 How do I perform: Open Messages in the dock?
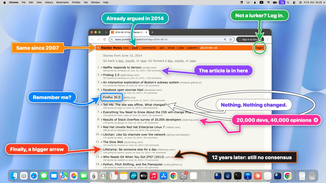click(44, 176)
